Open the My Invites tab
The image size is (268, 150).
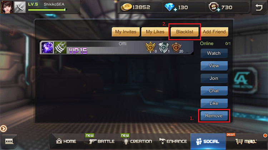pyautogui.click(x=126, y=32)
